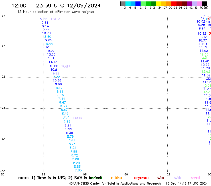Click the 12/09/2024 date in the title
The width and height of the screenshot is (211, 186).
click(x=84, y=6)
